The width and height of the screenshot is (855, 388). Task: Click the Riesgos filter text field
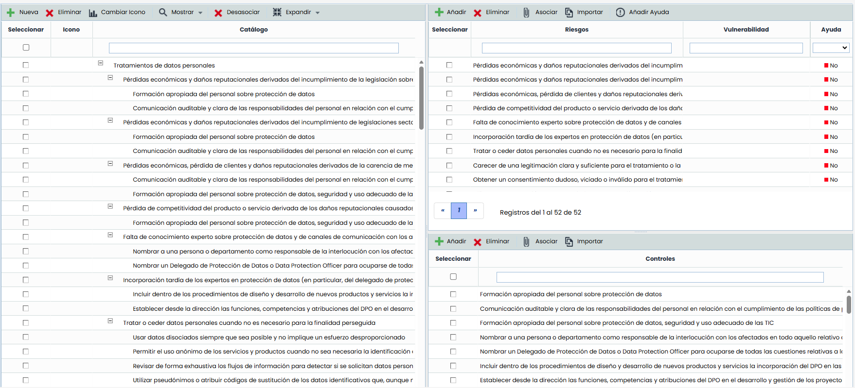click(576, 48)
